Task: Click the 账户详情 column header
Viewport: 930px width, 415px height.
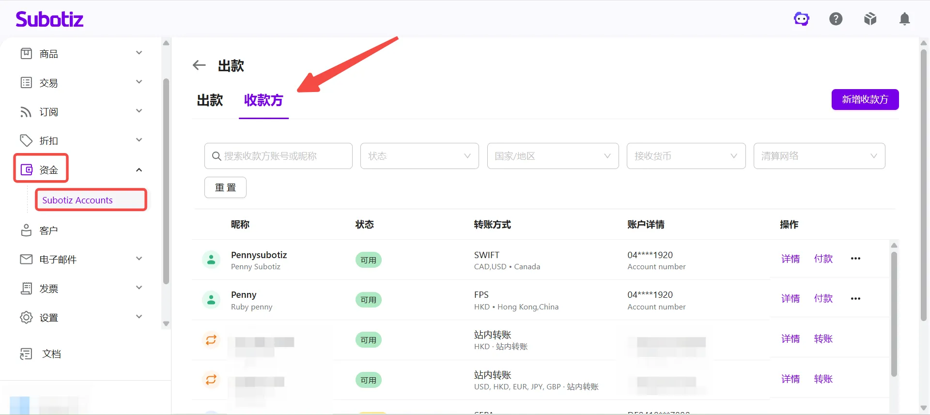Action: click(x=646, y=225)
